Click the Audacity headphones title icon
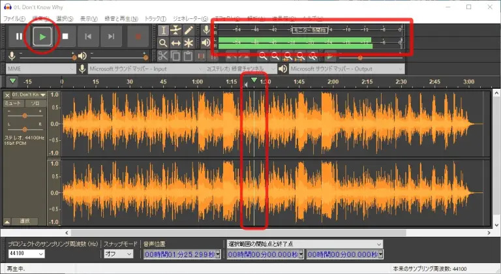501x274 pixels. (8, 7)
